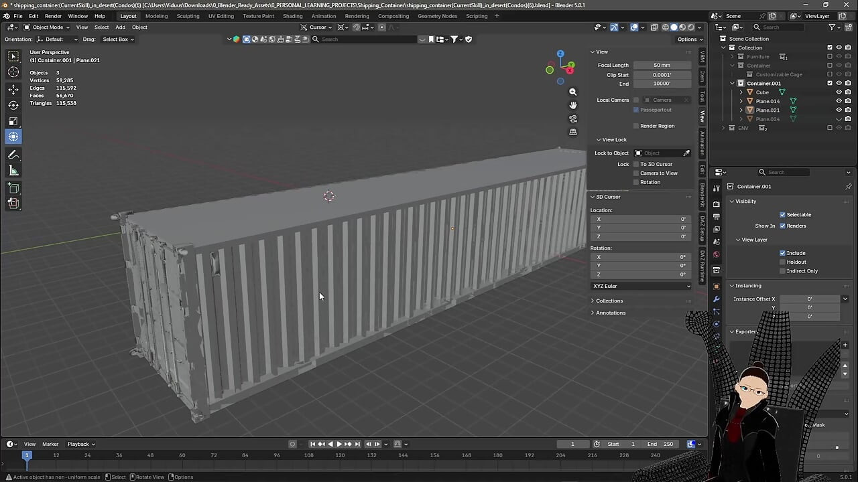Toggle camera view with the camera gizmo
858x482 pixels.
point(573,118)
